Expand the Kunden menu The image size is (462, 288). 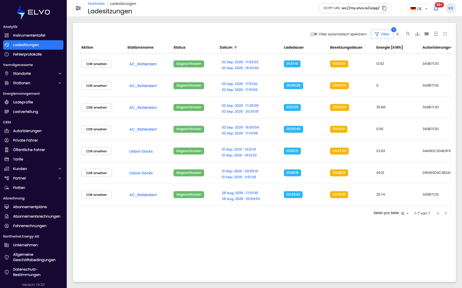pos(33,169)
